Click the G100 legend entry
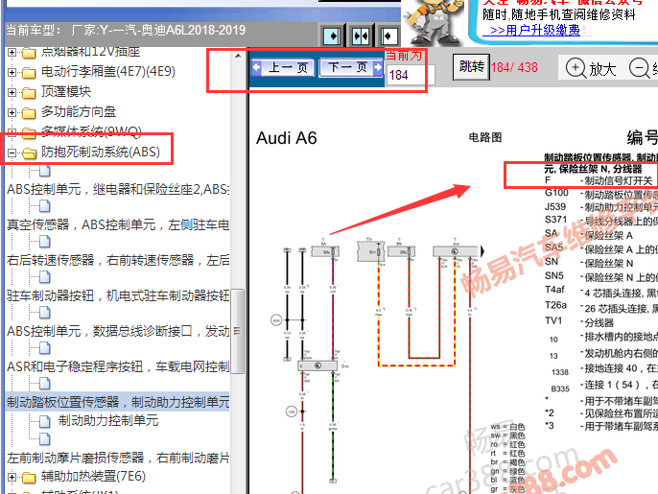 point(600,194)
